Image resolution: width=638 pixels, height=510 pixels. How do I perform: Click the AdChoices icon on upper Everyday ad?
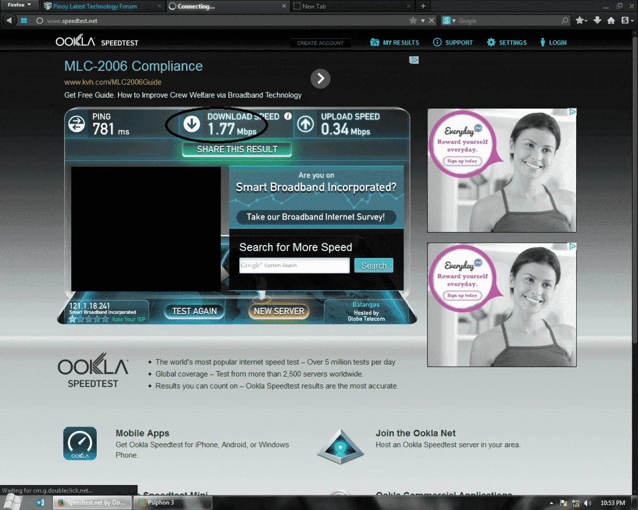click(x=572, y=112)
